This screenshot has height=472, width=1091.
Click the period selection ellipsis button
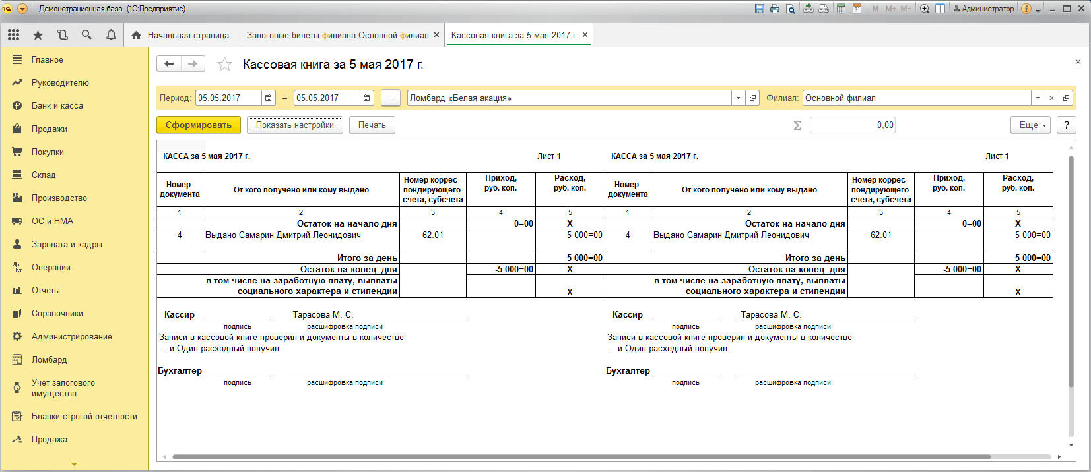391,98
